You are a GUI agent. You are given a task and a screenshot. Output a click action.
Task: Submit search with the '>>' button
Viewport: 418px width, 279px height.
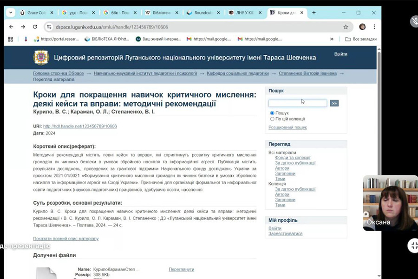[334, 103]
